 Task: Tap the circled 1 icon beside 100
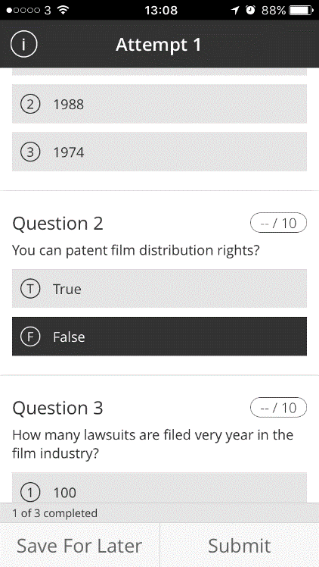point(30,493)
